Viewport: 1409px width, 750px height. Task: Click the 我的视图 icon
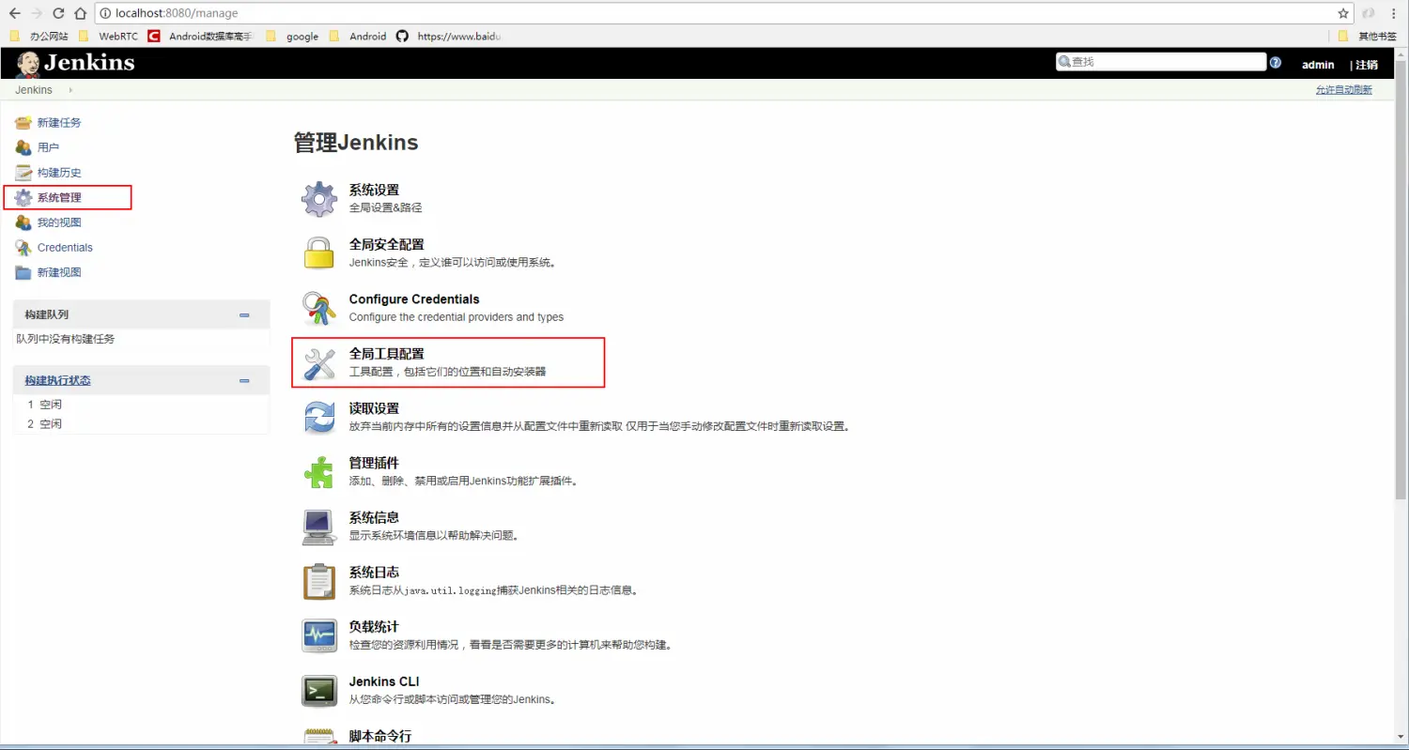point(23,222)
